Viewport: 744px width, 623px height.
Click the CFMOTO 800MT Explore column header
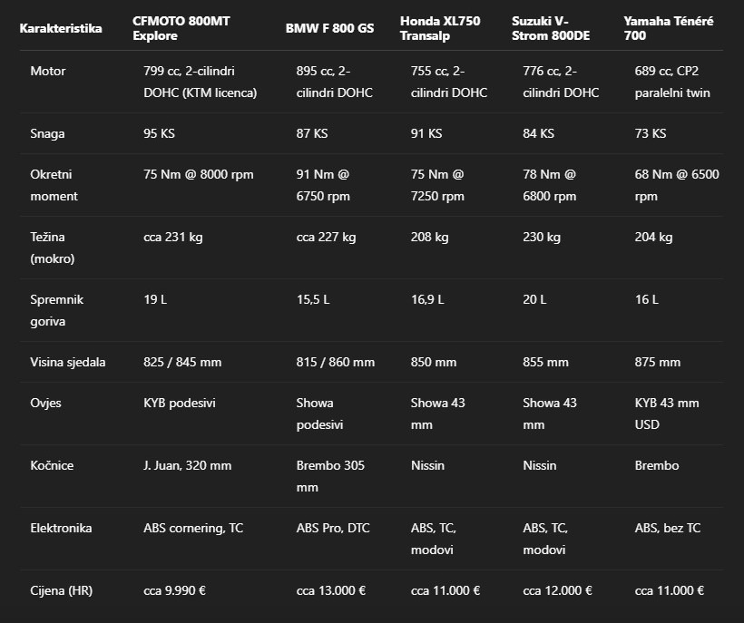181,28
